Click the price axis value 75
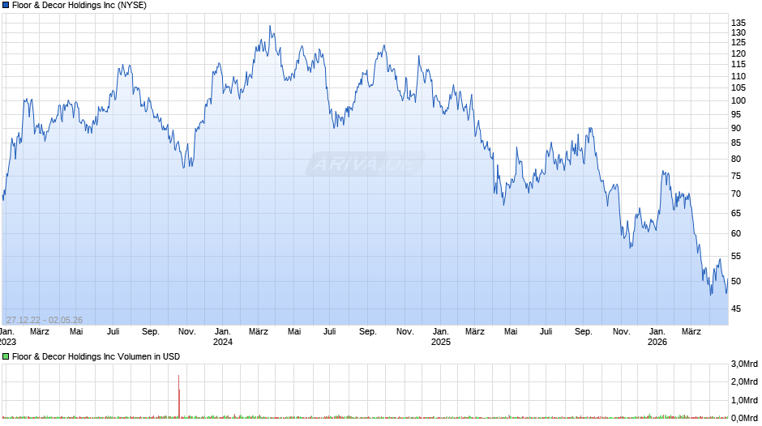 (x=736, y=177)
